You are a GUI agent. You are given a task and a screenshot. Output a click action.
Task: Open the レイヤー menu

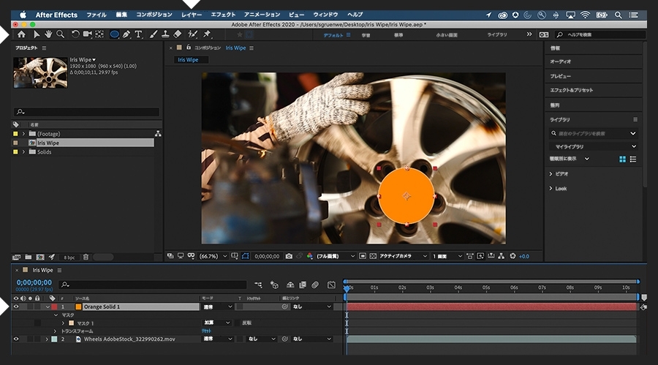click(x=192, y=15)
